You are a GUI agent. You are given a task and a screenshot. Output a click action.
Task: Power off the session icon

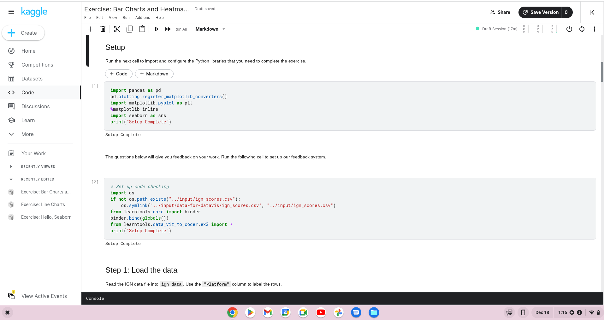569,29
